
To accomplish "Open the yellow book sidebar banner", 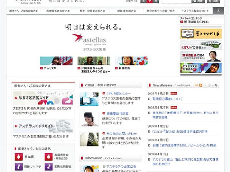I will tap(201, 34).
